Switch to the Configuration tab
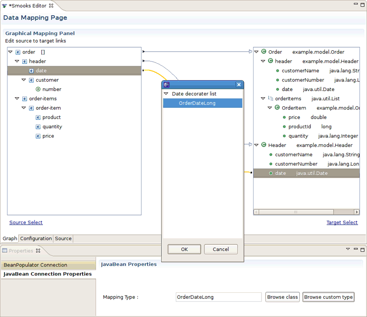The height and width of the screenshot is (317, 367). pyautogui.click(x=36, y=239)
